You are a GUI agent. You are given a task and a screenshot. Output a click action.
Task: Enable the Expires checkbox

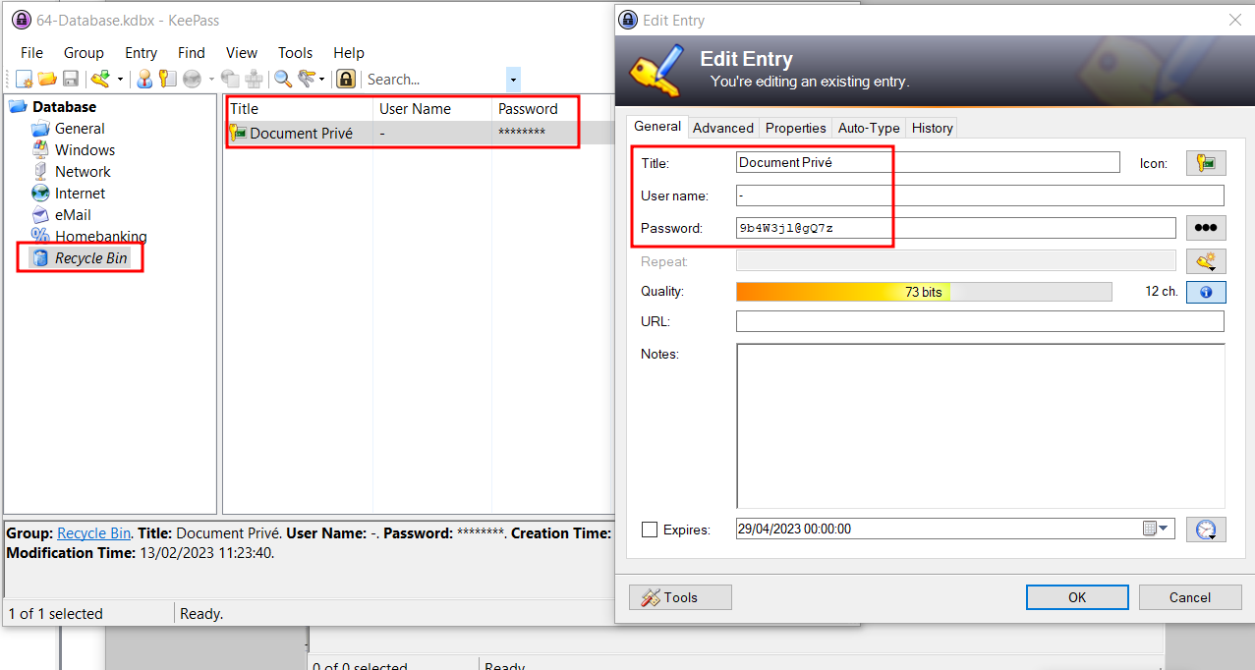point(649,529)
